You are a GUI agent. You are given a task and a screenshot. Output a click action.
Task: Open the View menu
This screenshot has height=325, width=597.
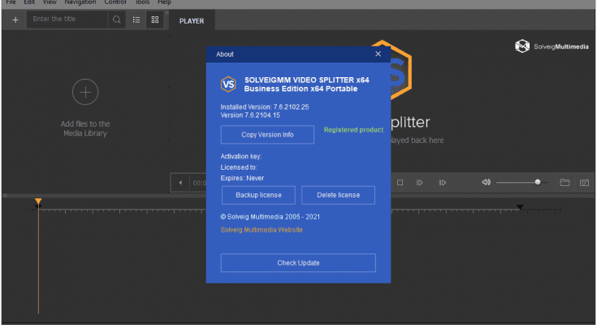(x=50, y=2)
